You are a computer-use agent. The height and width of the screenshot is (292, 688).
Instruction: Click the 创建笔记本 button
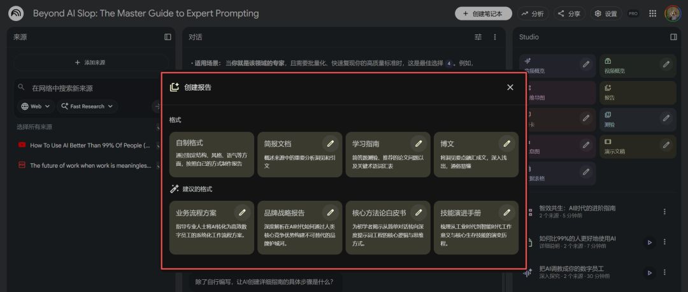(483, 13)
